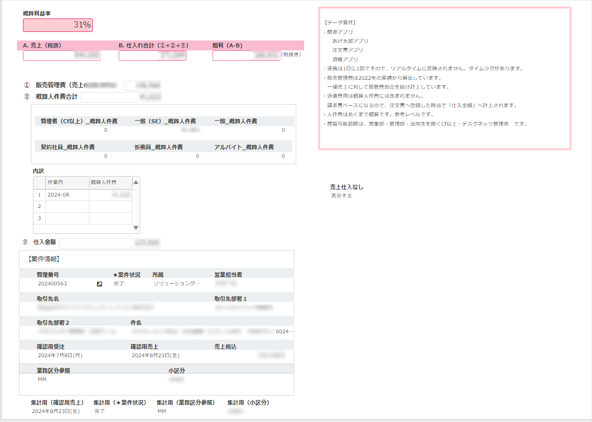Screen dimensions: 592x422
Task: Click the アルバイト_概算人件費 zero value
Action: [282, 156]
